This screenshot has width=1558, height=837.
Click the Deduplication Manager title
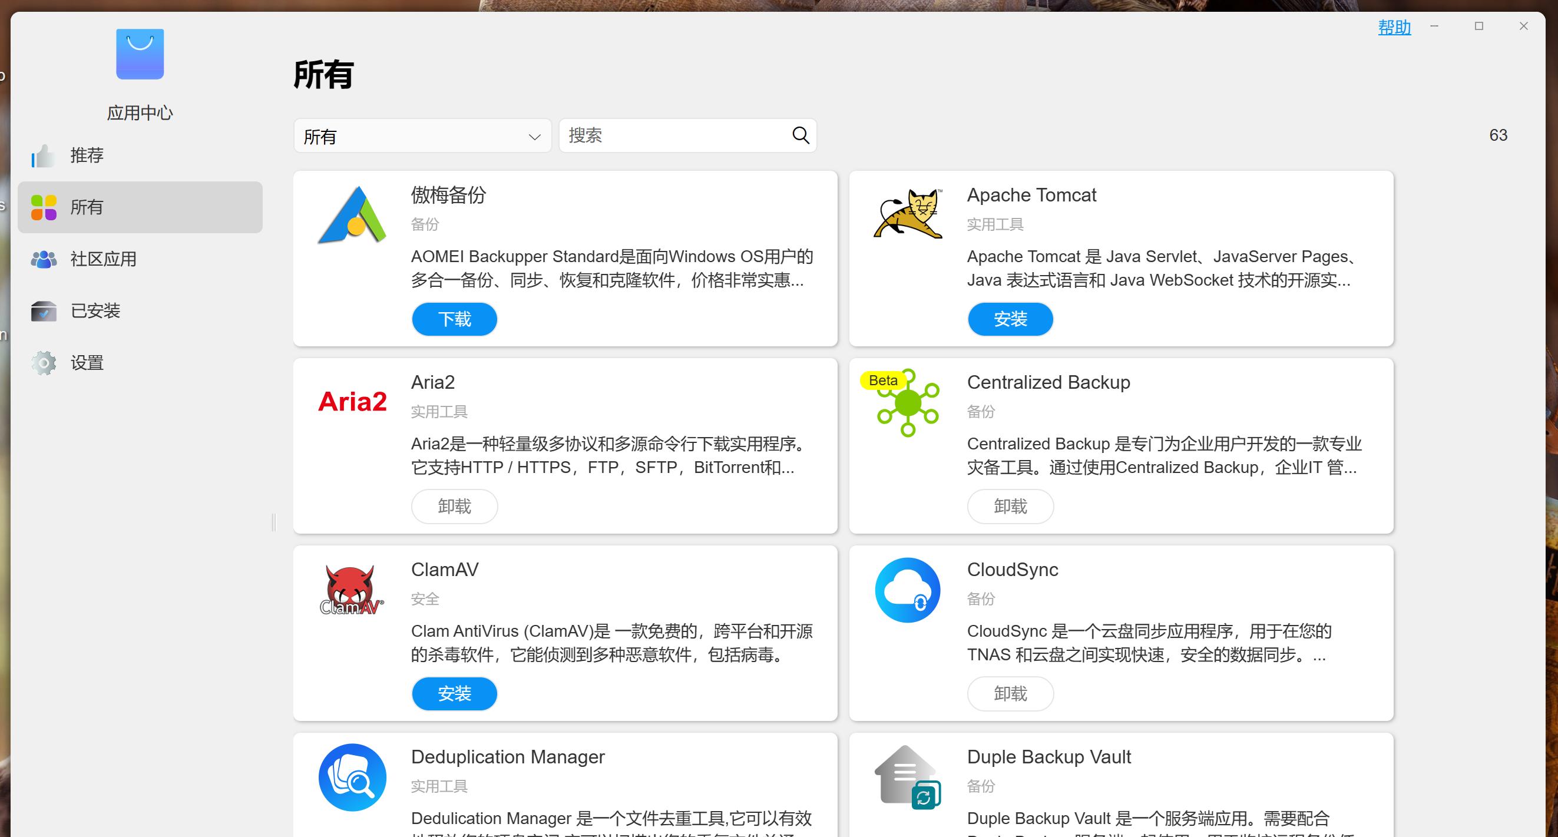507,757
